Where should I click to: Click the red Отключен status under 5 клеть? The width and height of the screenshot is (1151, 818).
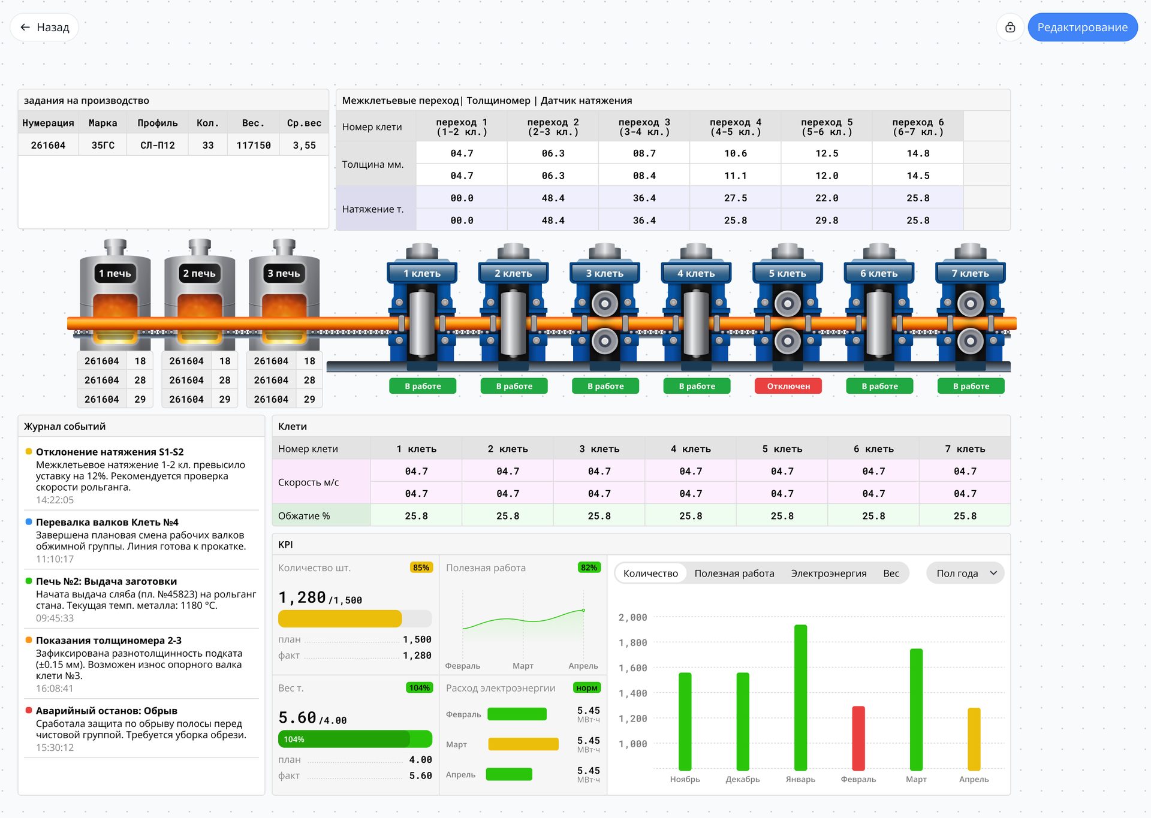pos(788,386)
